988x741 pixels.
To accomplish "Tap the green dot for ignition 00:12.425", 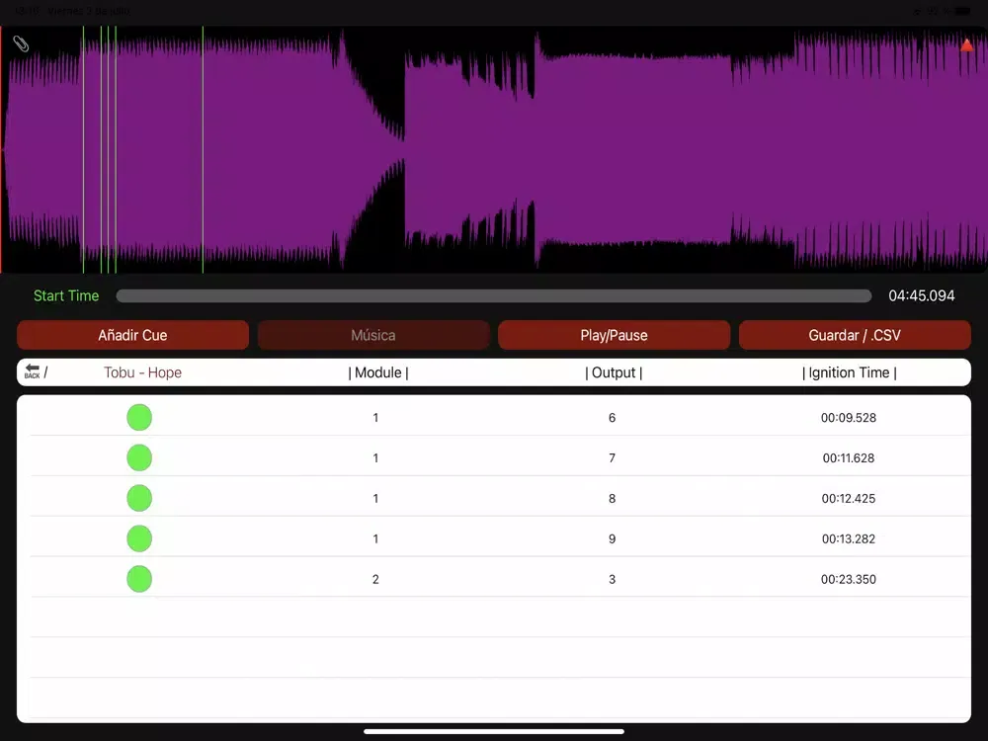I will click(139, 498).
